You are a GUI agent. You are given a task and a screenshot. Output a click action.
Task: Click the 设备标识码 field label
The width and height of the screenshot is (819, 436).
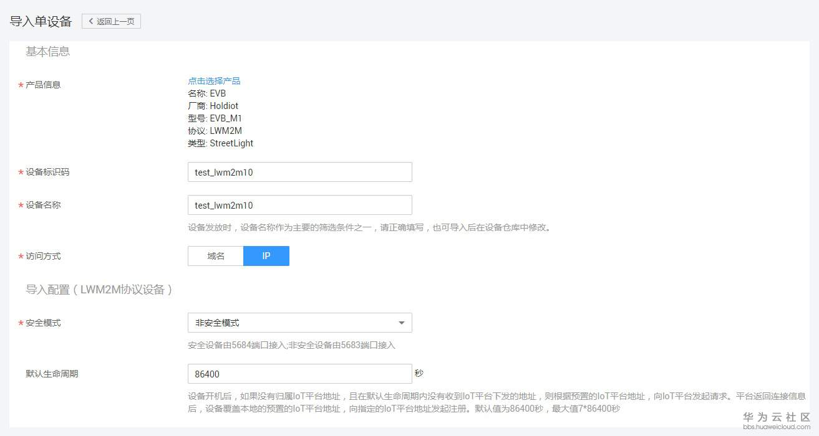[x=47, y=172]
